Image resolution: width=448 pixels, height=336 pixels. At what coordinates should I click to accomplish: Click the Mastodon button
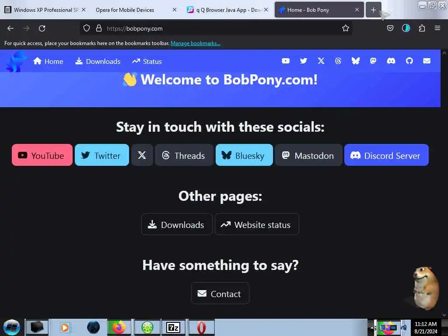point(308,155)
